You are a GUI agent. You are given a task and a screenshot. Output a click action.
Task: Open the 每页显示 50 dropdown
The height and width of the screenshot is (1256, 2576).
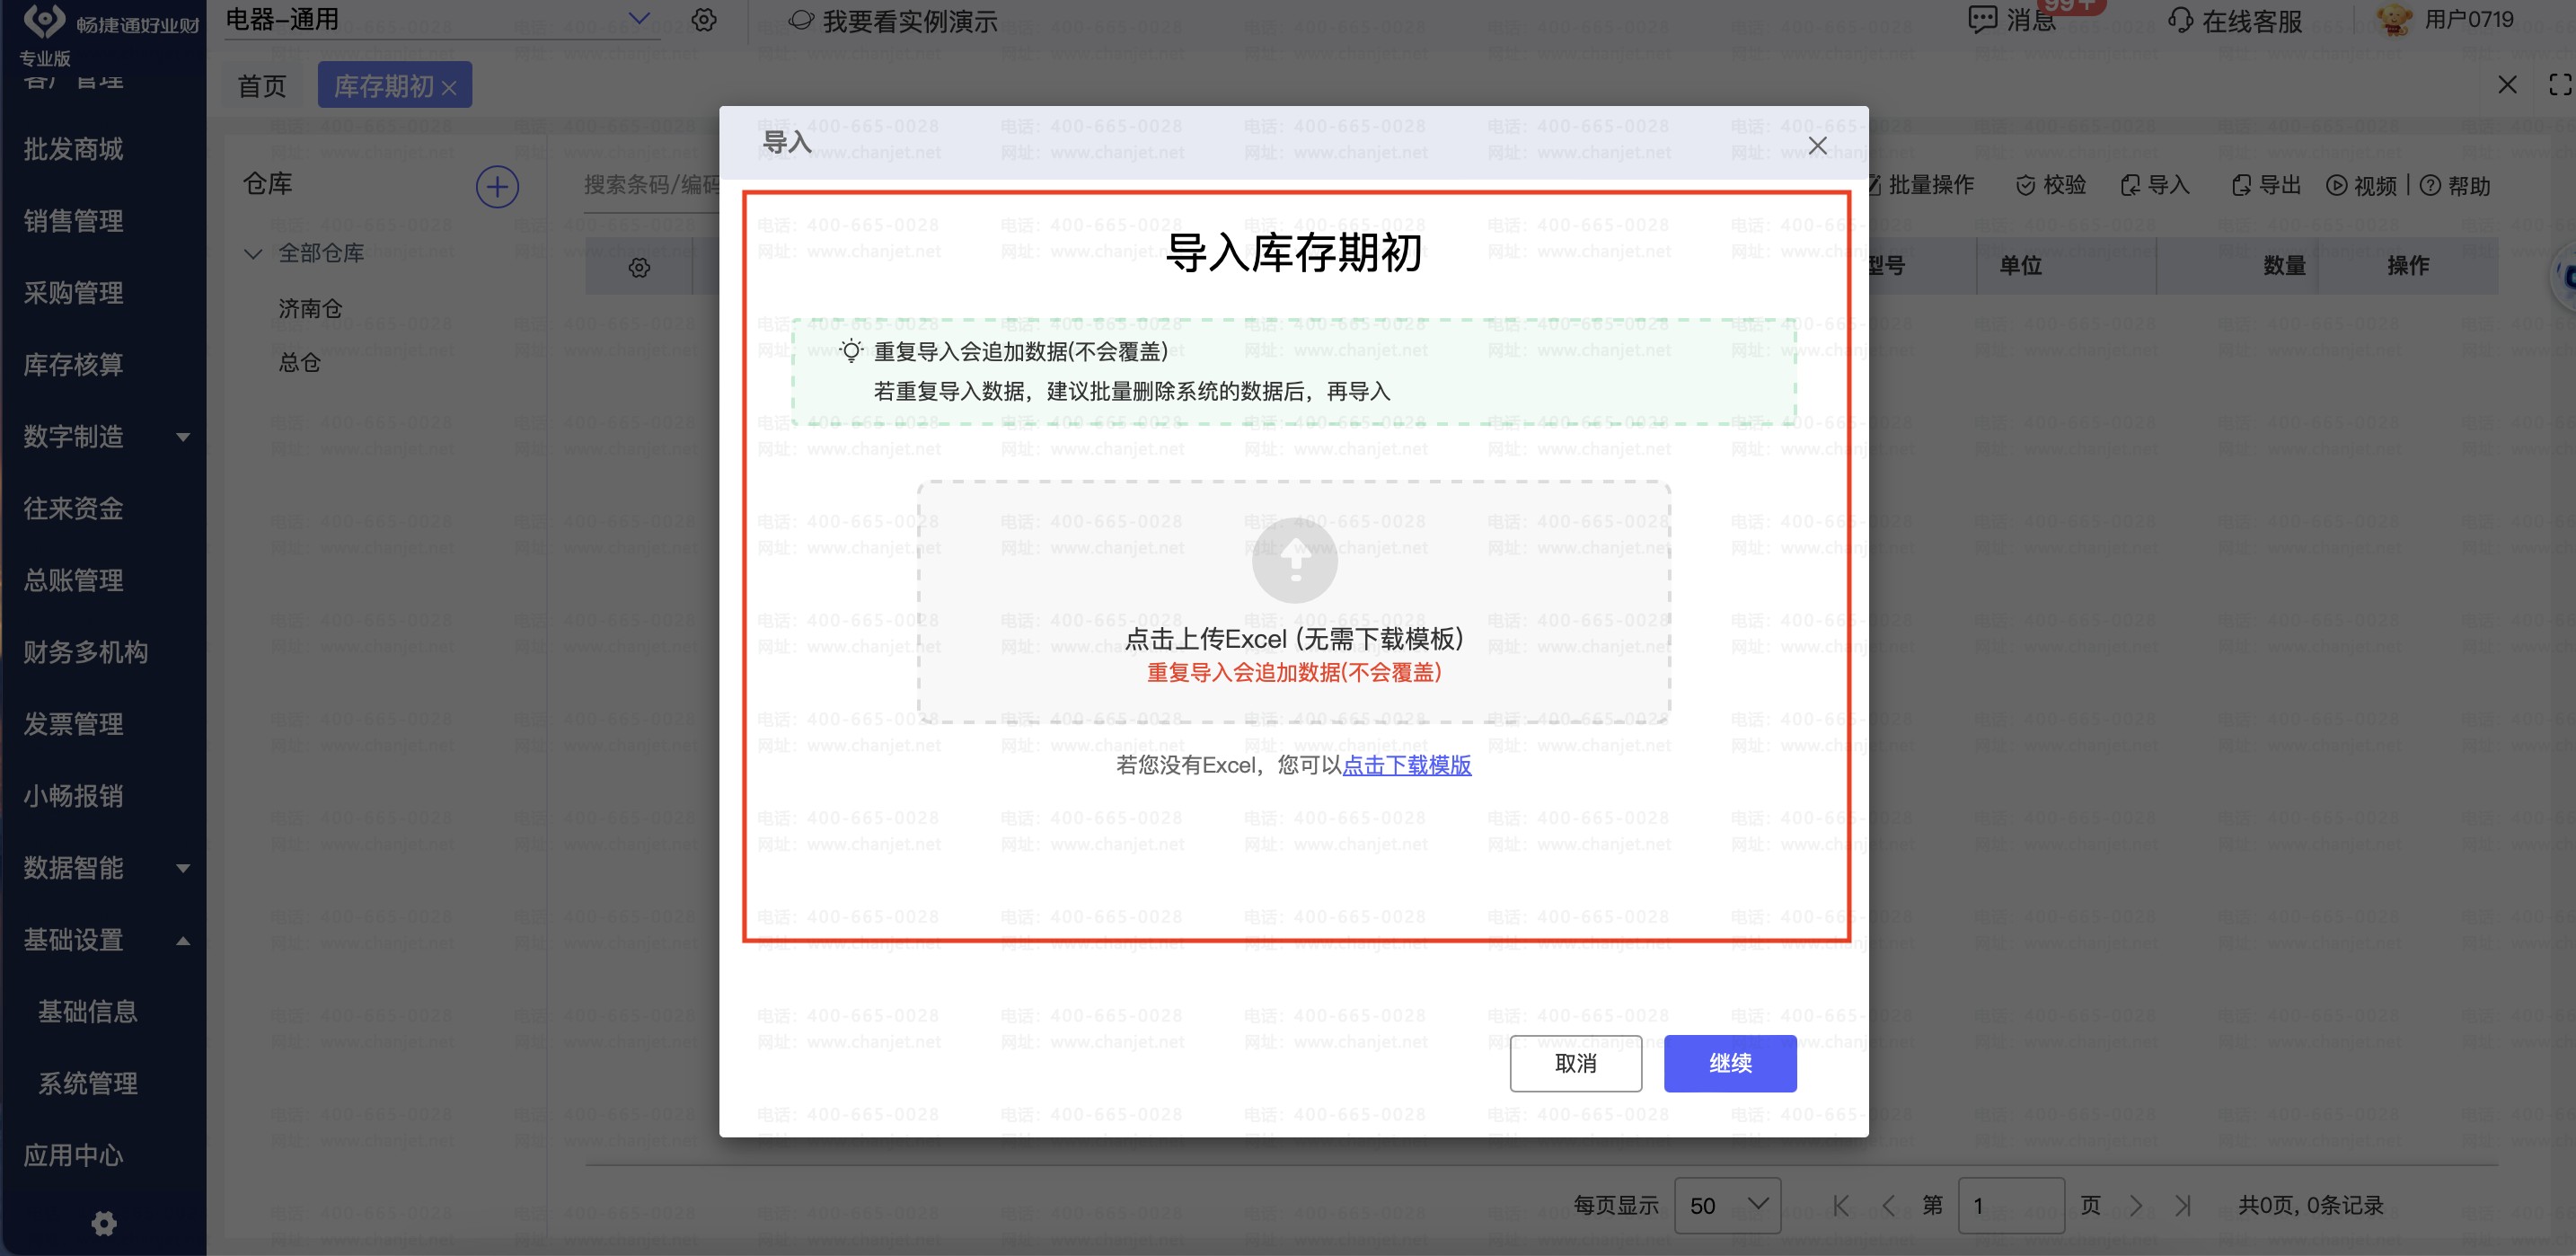1727,1206
